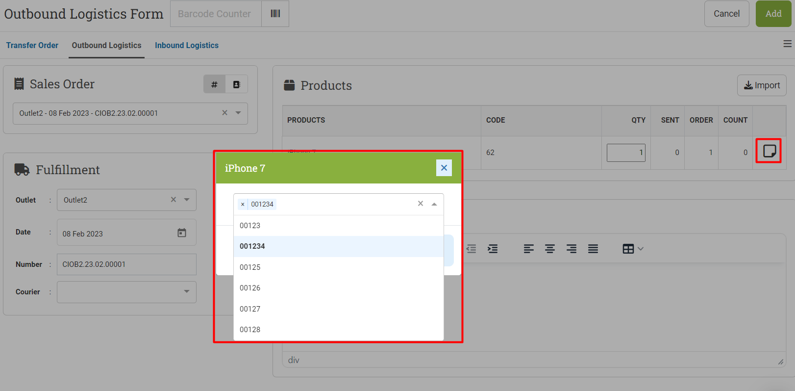Open the hamburger menu icon

788,44
